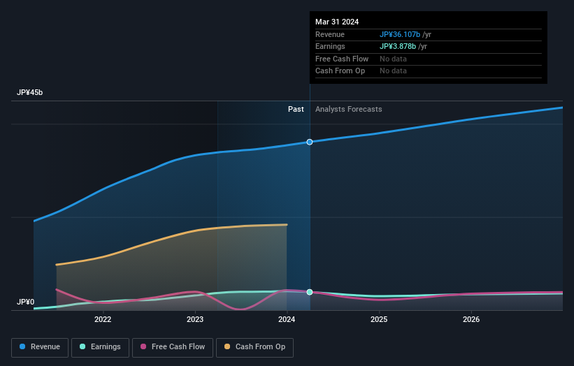Click the 2026 x-axis label
This screenshot has width=574, height=366.
(471, 320)
